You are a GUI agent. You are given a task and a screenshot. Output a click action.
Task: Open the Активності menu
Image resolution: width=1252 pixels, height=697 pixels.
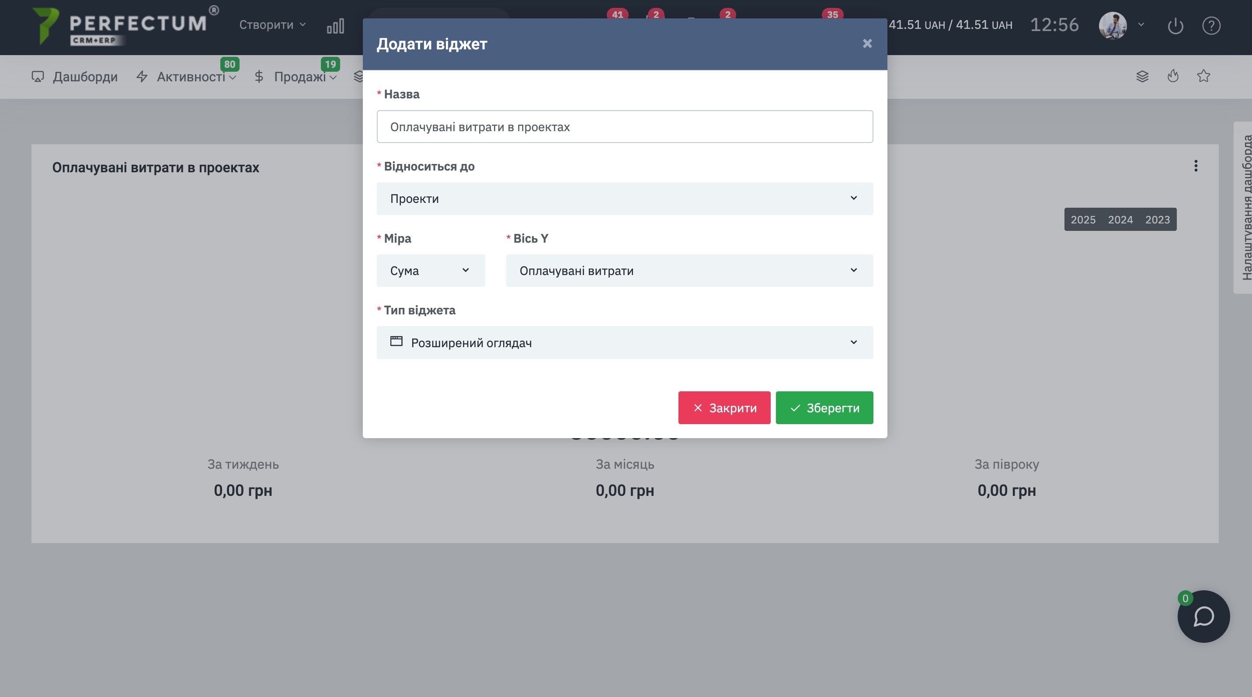point(187,77)
